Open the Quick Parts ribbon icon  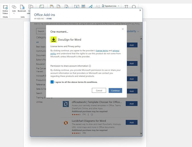[83, 7]
